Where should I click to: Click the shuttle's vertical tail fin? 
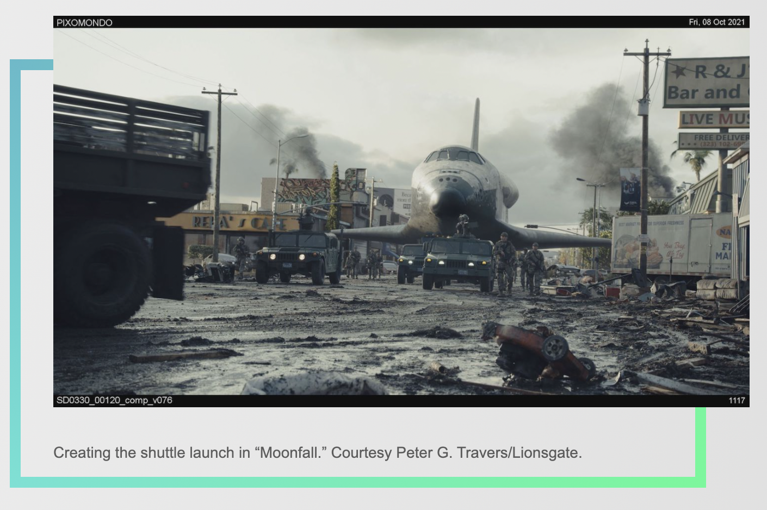(476, 125)
